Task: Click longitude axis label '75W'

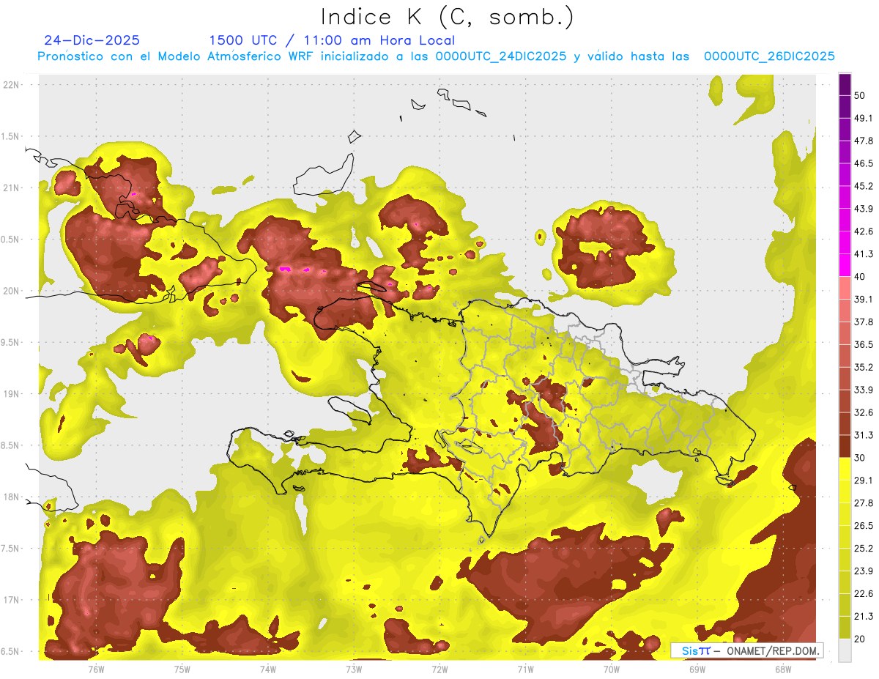Action: (x=182, y=669)
